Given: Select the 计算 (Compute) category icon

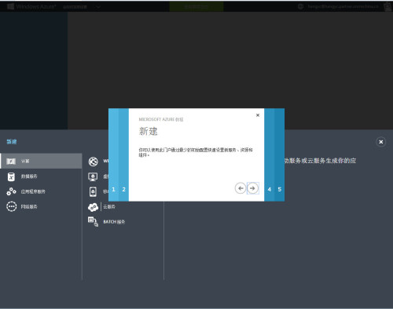Looking at the screenshot, I should 11,162.
